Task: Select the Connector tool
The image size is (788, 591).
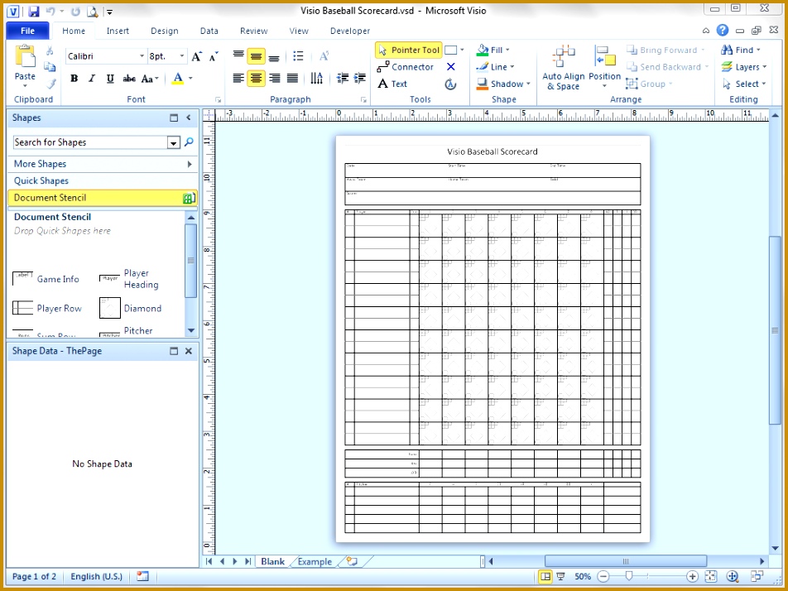Action: click(406, 67)
